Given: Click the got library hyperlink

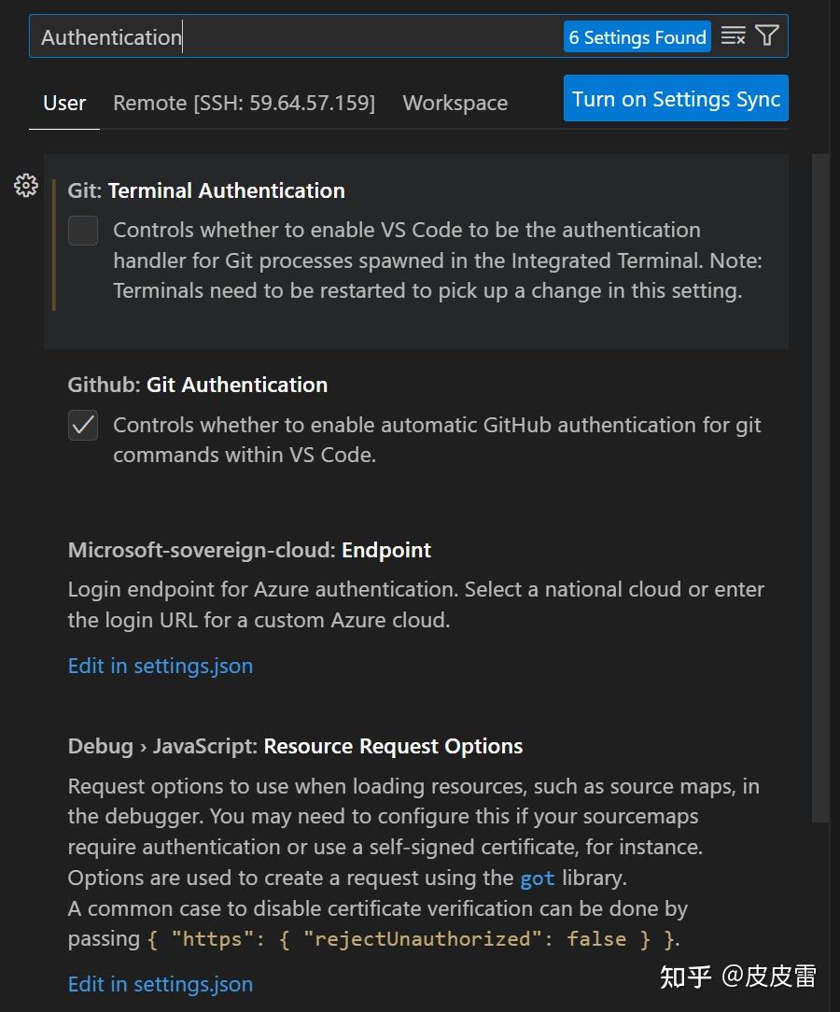Looking at the screenshot, I should coord(537,878).
